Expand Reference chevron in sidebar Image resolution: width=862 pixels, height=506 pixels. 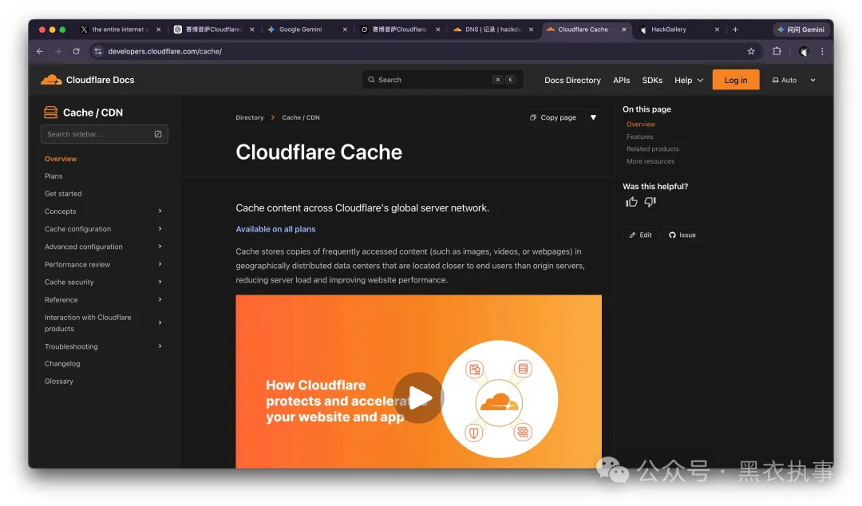(x=160, y=300)
